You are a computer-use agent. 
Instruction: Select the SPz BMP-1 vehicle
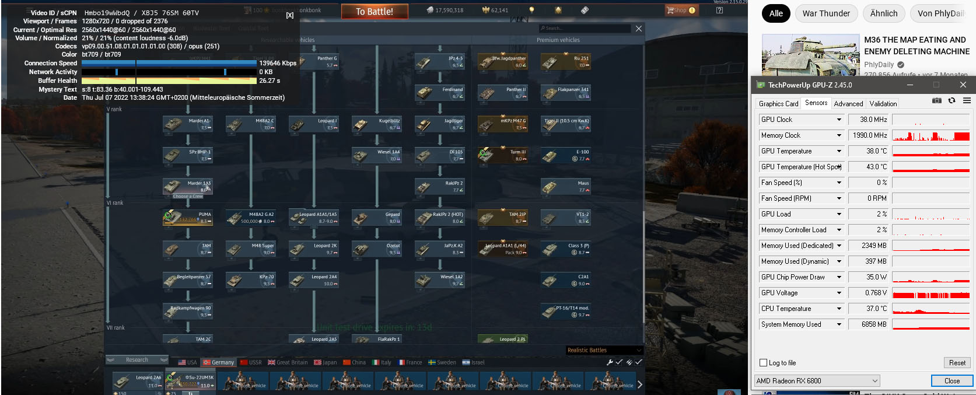point(188,155)
